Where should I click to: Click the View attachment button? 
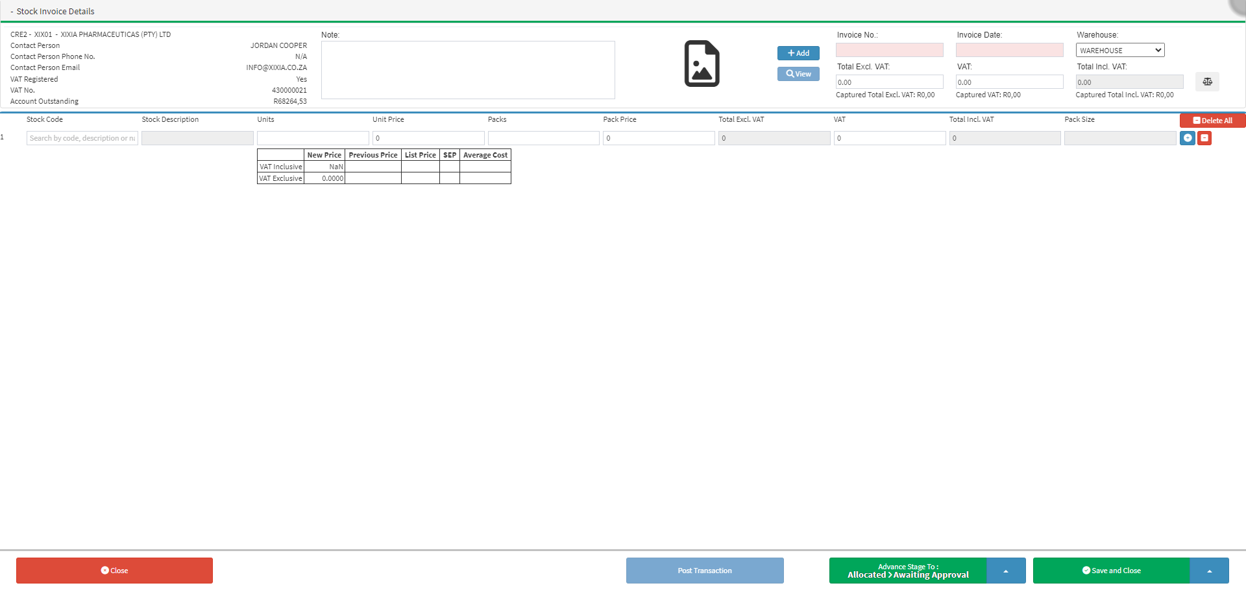point(798,74)
